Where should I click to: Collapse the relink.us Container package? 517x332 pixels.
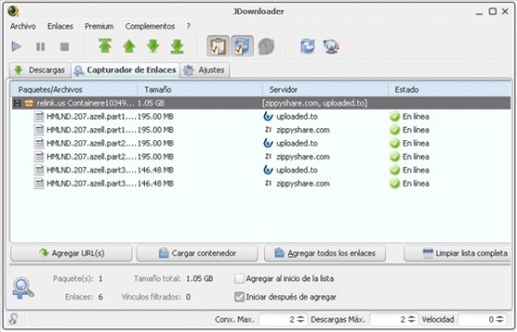[18, 103]
